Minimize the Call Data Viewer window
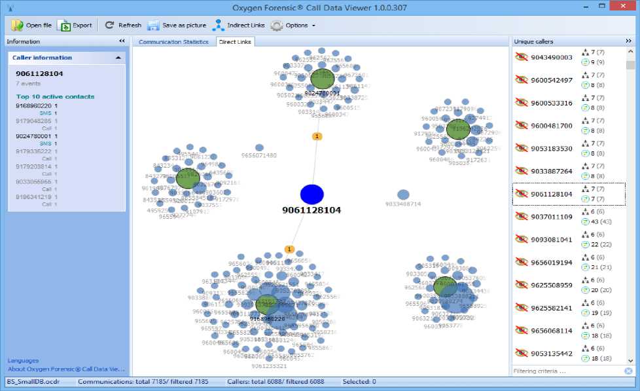Image resolution: width=640 pixels, height=391 pixels. tap(586, 7)
